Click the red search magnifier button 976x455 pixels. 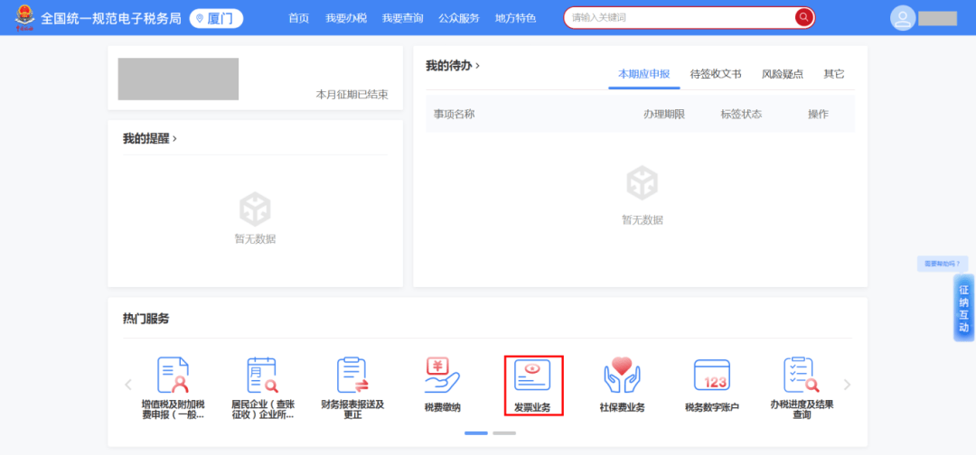click(x=803, y=17)
